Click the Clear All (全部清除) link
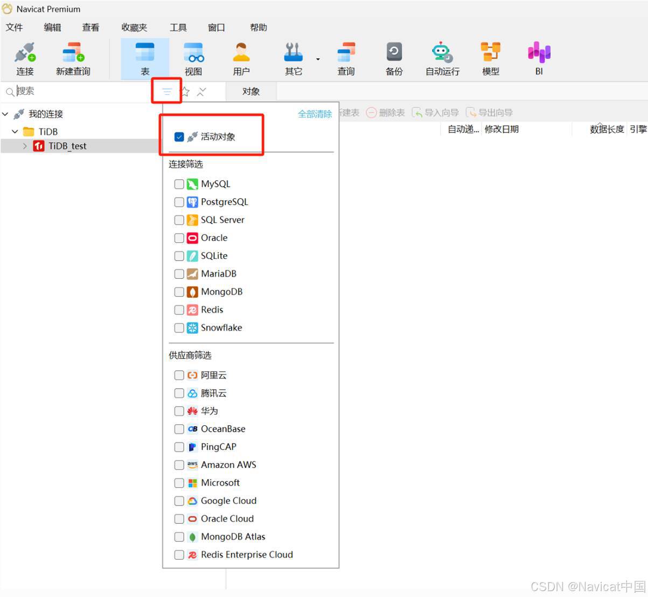 pyautogui.click(x=315, y=114)
